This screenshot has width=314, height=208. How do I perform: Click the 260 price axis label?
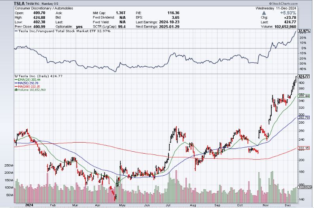point(301,131)
